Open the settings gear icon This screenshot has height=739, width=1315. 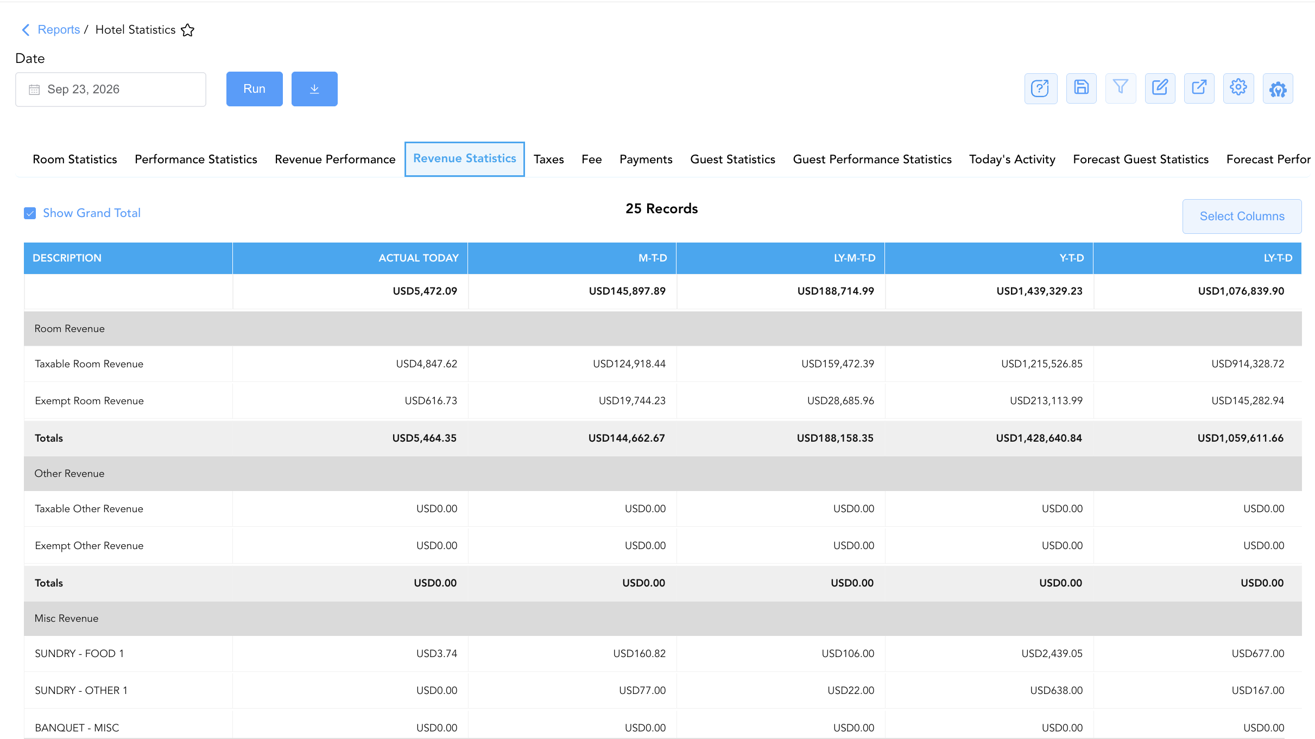click(x=1238, y=88)
